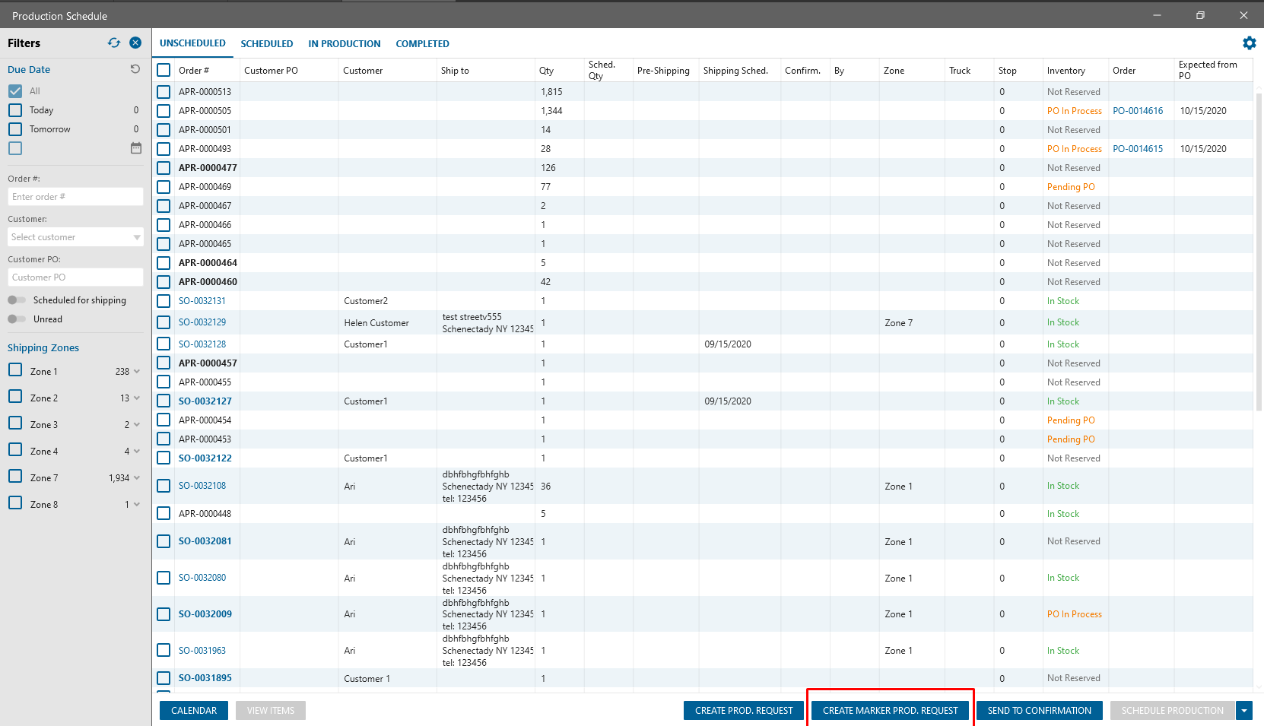Expand the Zone 2 chevron
The height and width of the screenshot is (726, 1264).
tap(137, 398)
